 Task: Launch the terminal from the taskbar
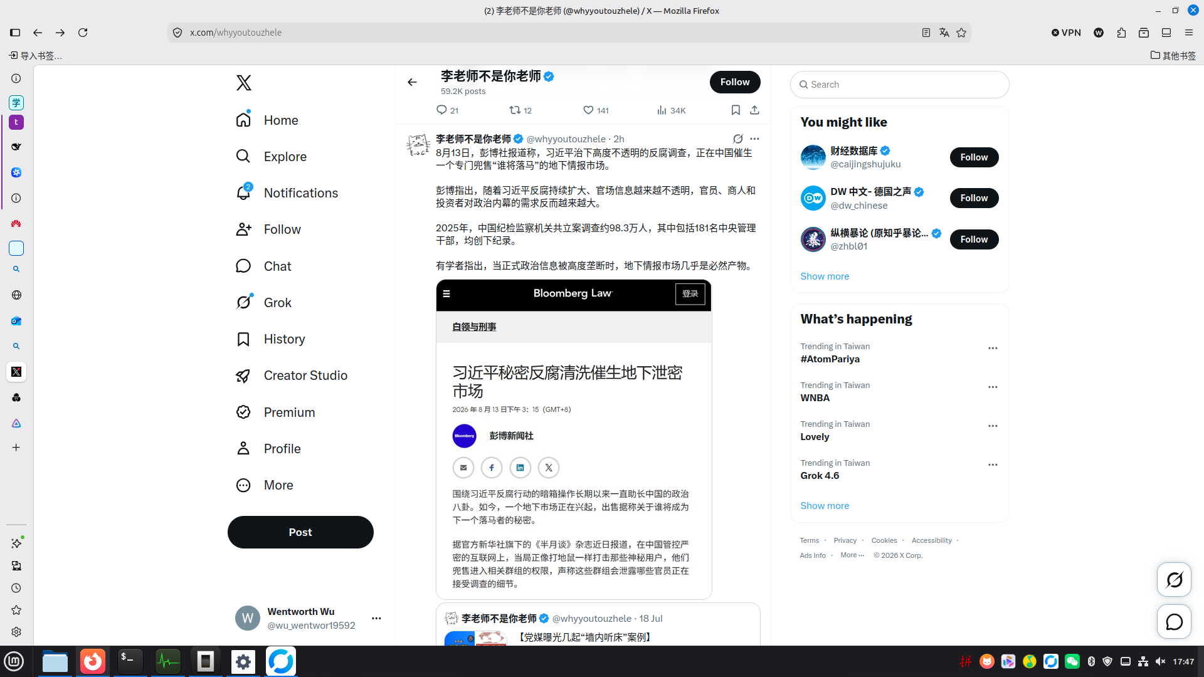(x=130, y=661)
